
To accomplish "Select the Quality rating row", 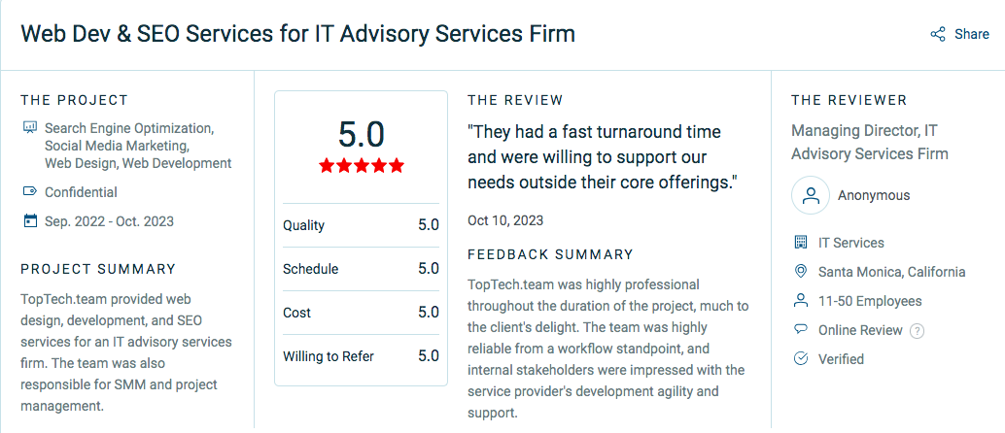I will [x=361, y=225].
